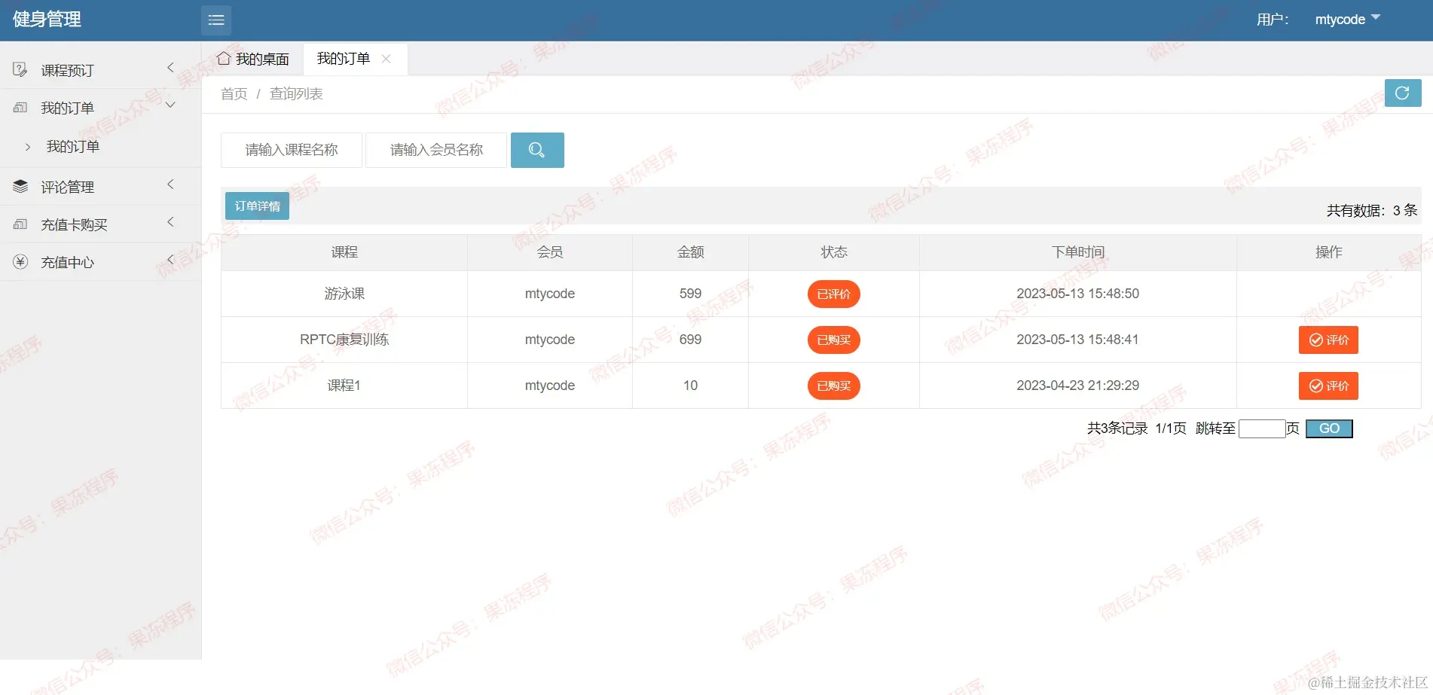Open 我的订单 submenu item
This screenshot has height=695, width=1433.
(73, 147)
